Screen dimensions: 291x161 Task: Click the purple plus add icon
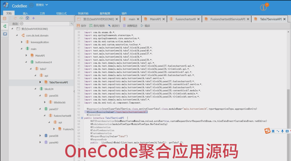(x=34, y=18)
